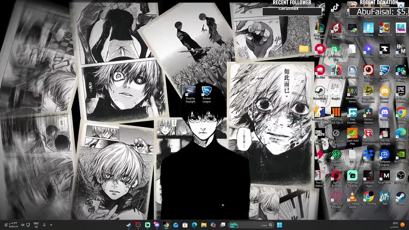This screenshot has width=409, height=230.
Task: Open the 25°C weather widget
Action: (397, 225)
